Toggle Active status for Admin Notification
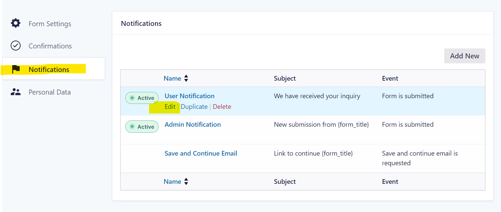This screenshot has width=501, height=212. pyautogui.click(x=142, y=127)
